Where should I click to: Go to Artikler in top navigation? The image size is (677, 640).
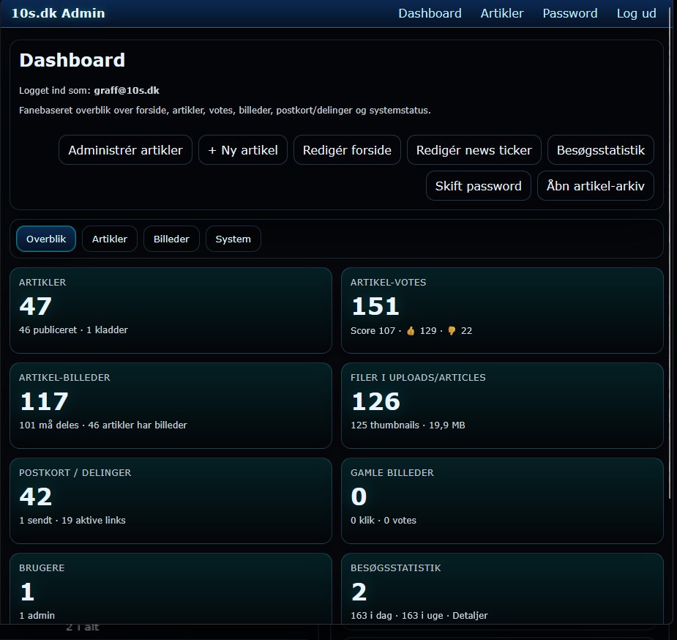click(501, 13)
